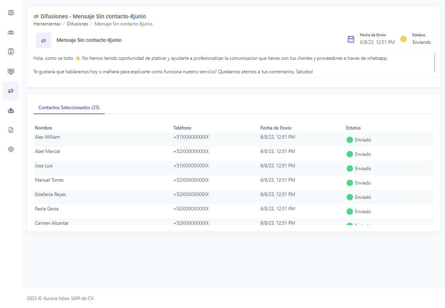
Task: Go to Herramientas in the breadcrumb
Action: (47, 24)
